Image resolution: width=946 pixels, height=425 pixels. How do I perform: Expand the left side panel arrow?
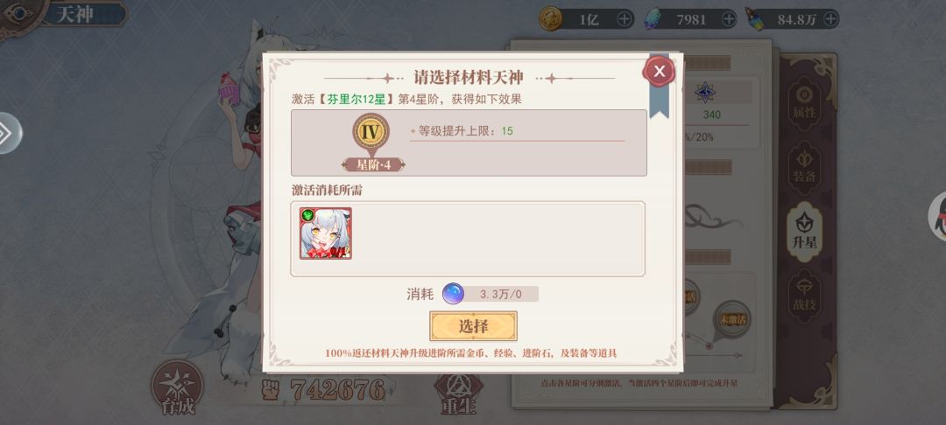click(8, 133)
